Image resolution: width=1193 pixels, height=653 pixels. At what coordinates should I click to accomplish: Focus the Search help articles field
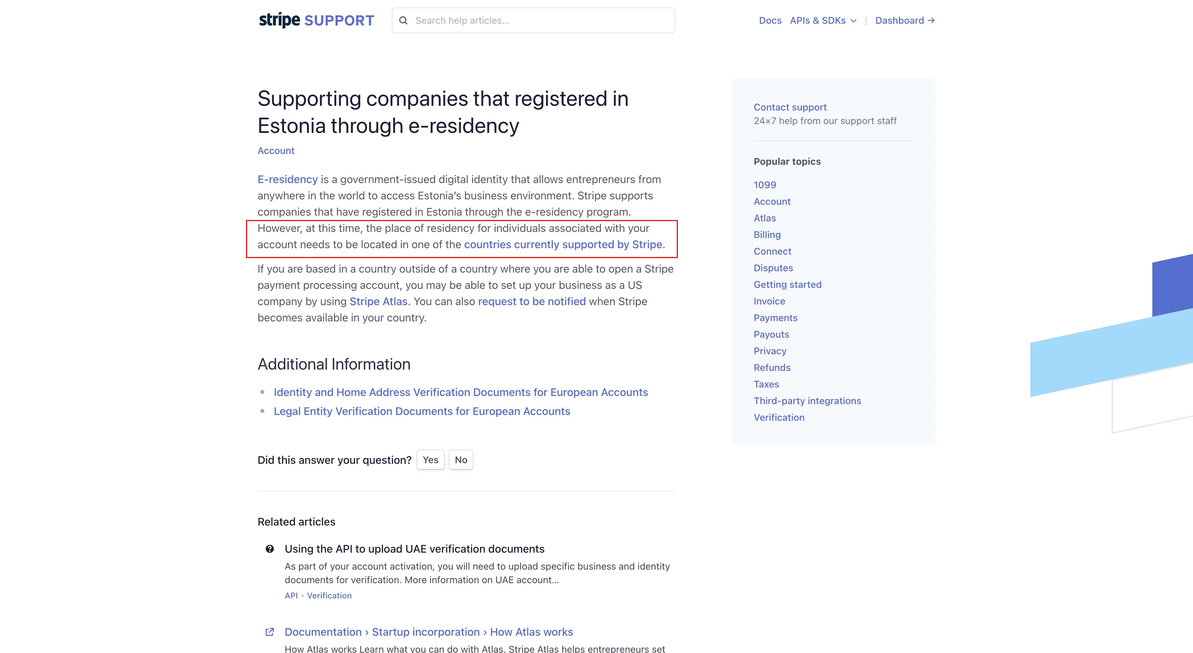pos(533,20)
